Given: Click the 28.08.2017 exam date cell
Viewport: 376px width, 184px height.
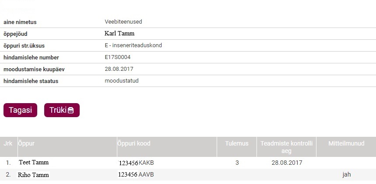Looking at the screenshot, I should [287, 163].
